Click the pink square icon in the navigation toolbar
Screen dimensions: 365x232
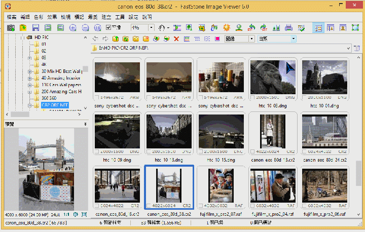[217, 39]
